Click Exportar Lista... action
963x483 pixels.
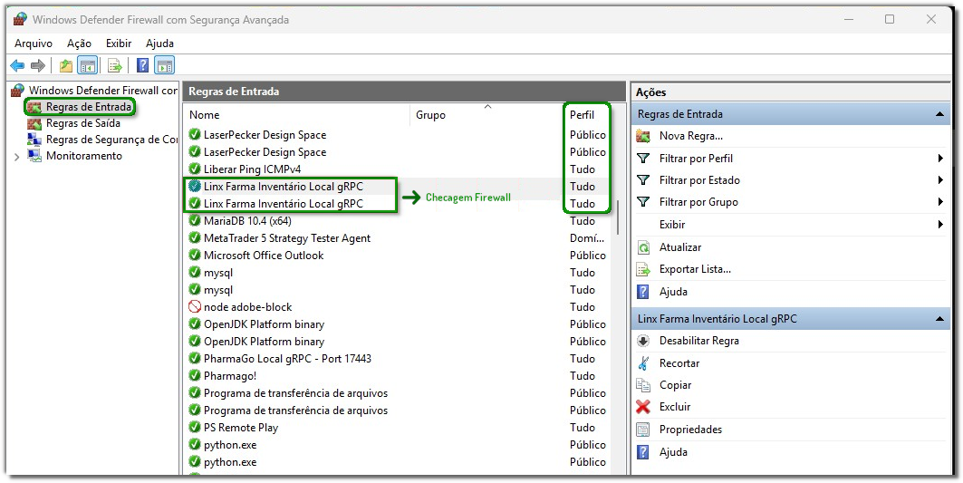695,269
